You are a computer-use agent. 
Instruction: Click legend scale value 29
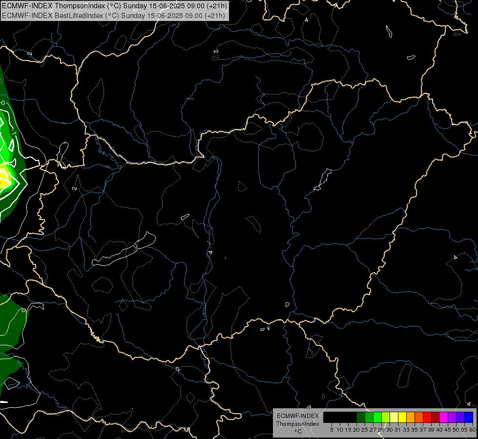pyautogui.click(x=381, y=430)
